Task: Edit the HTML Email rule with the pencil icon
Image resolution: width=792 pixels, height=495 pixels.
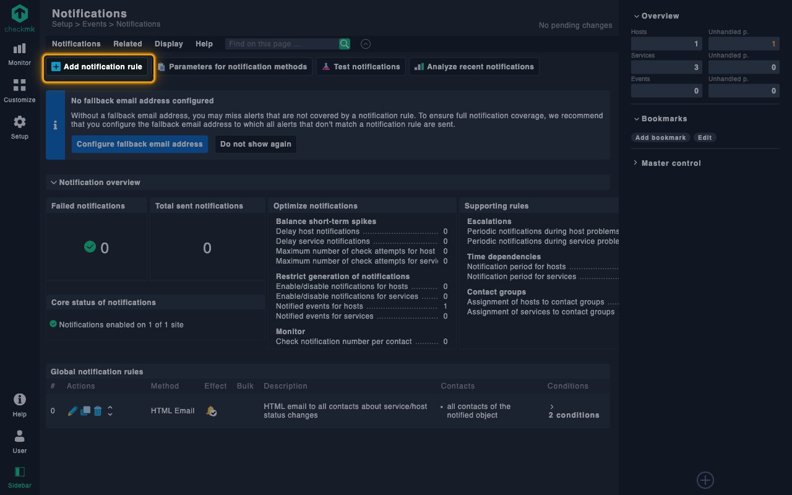Action: click(x=72, y=411)
